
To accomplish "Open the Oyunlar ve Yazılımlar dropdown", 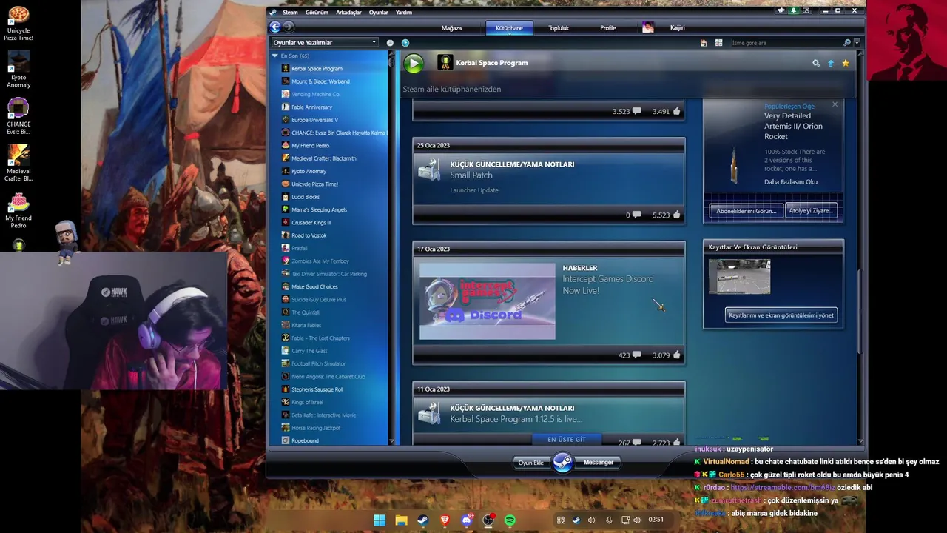I will point(325,43).
